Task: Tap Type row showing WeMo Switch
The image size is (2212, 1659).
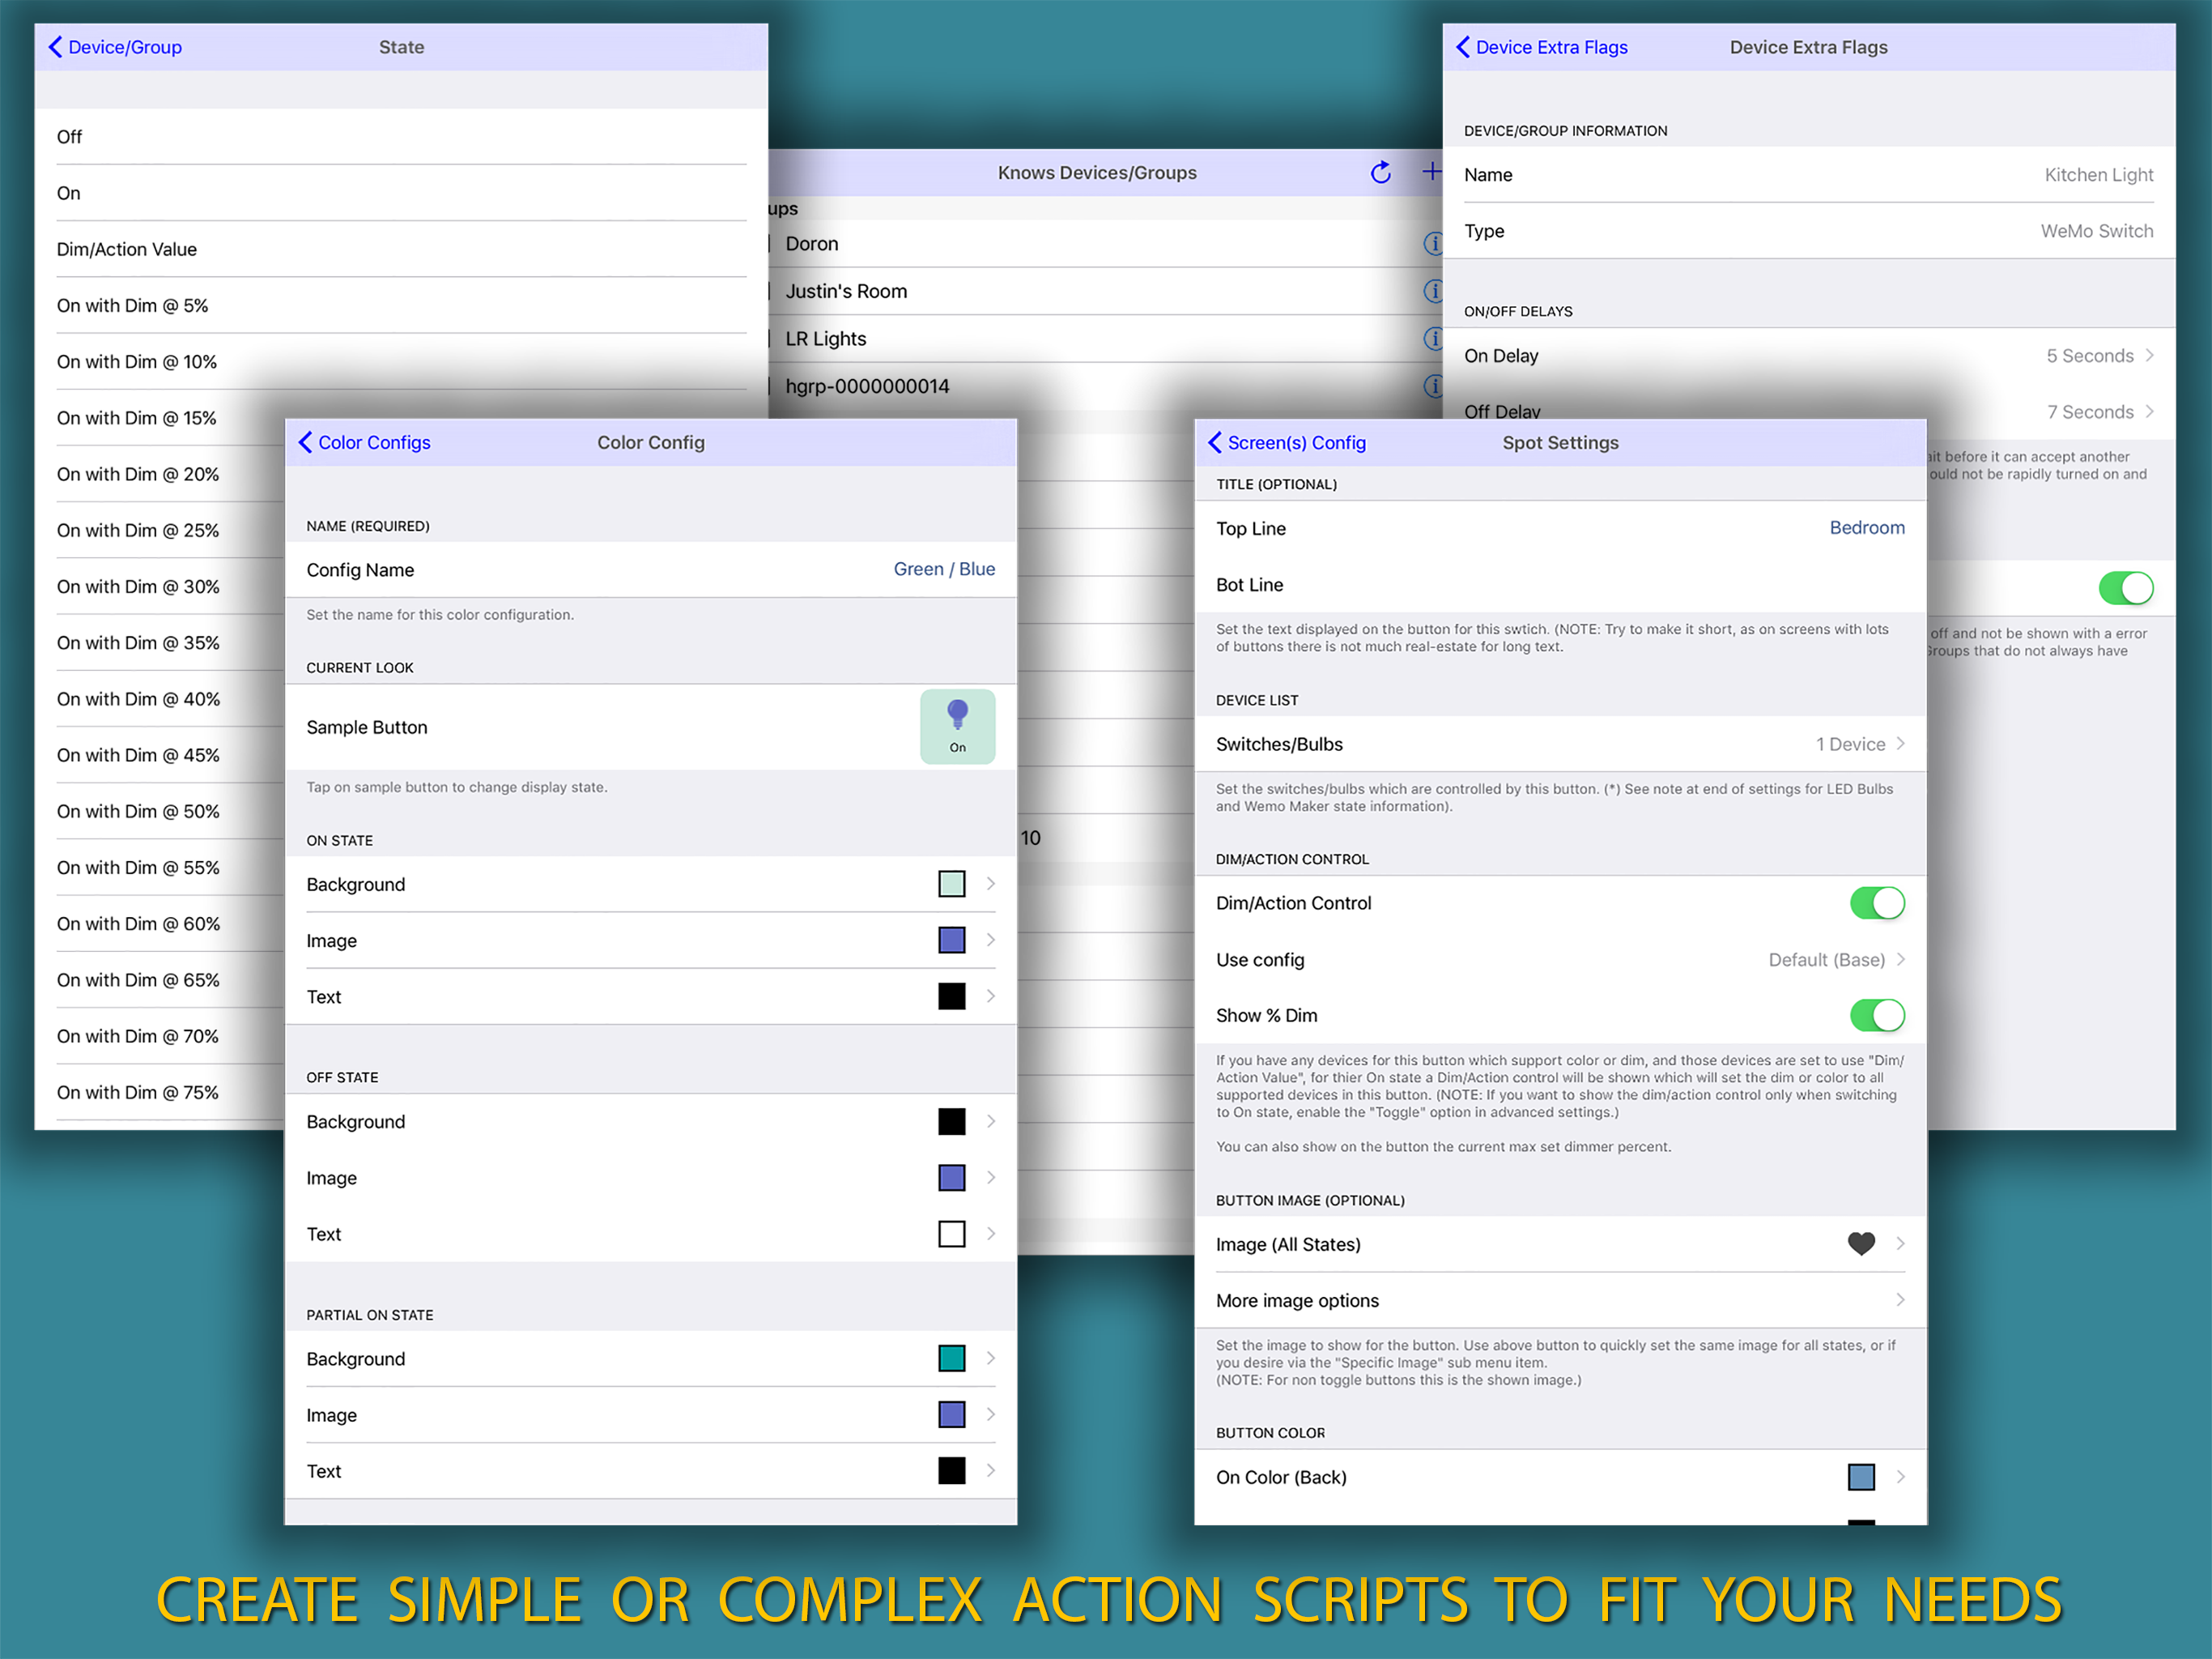Action: [x=1808, y=231]
